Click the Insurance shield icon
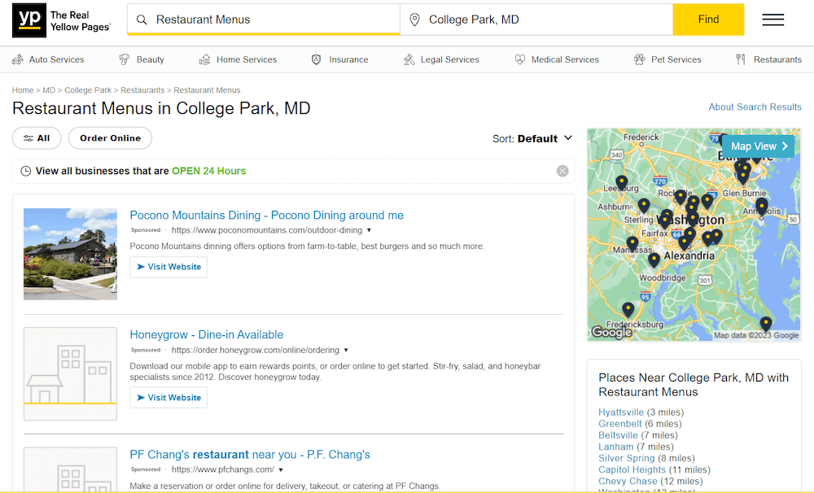Screen dimensions: 814x493 [316, 59]
